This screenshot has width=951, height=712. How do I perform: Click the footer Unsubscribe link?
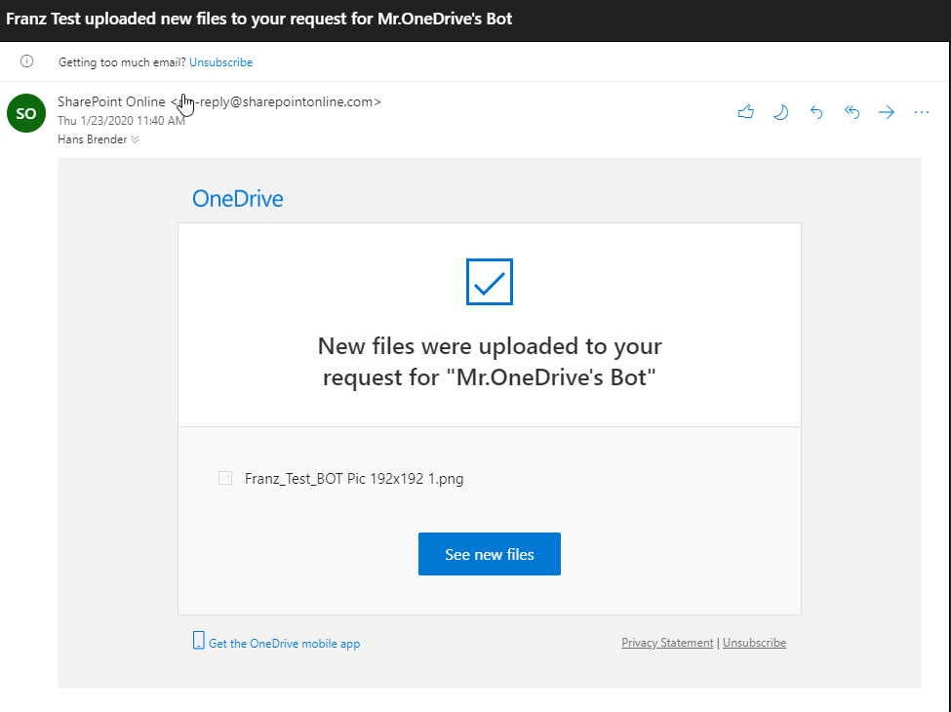tap(754, 643)
